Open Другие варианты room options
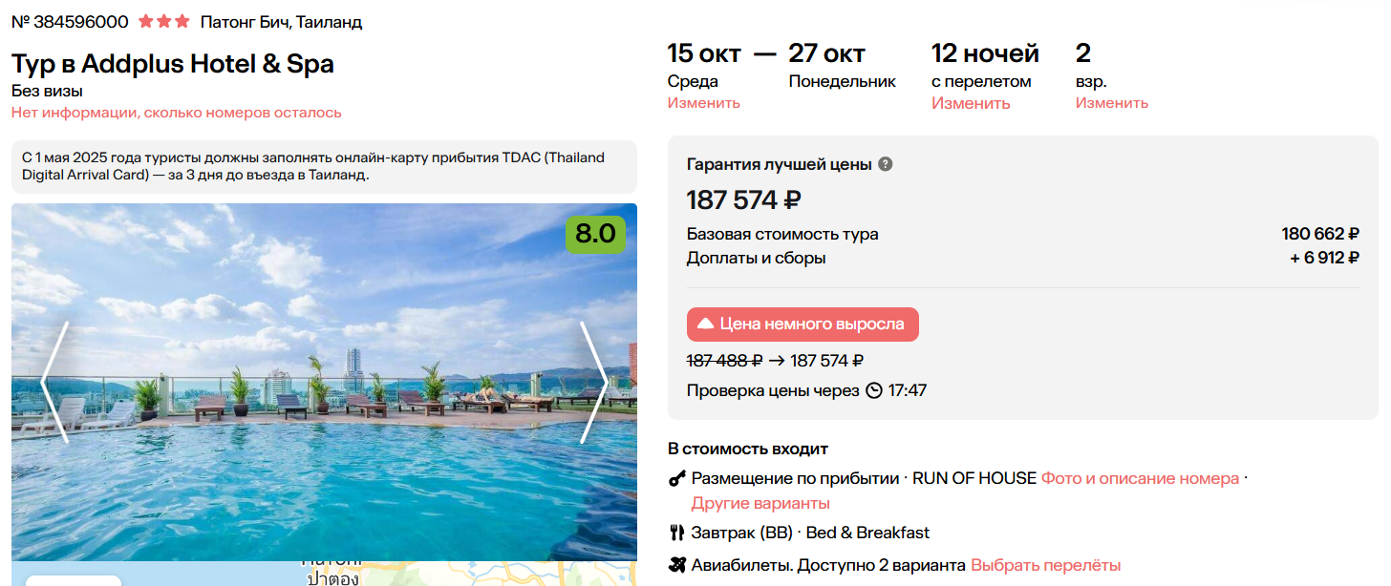 point(760,503)
